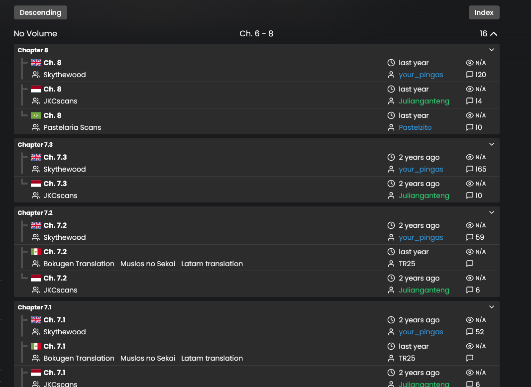Collapse the No Volume section chevron
The width and height of the screenshot is (531, 387).
[494, 34]
